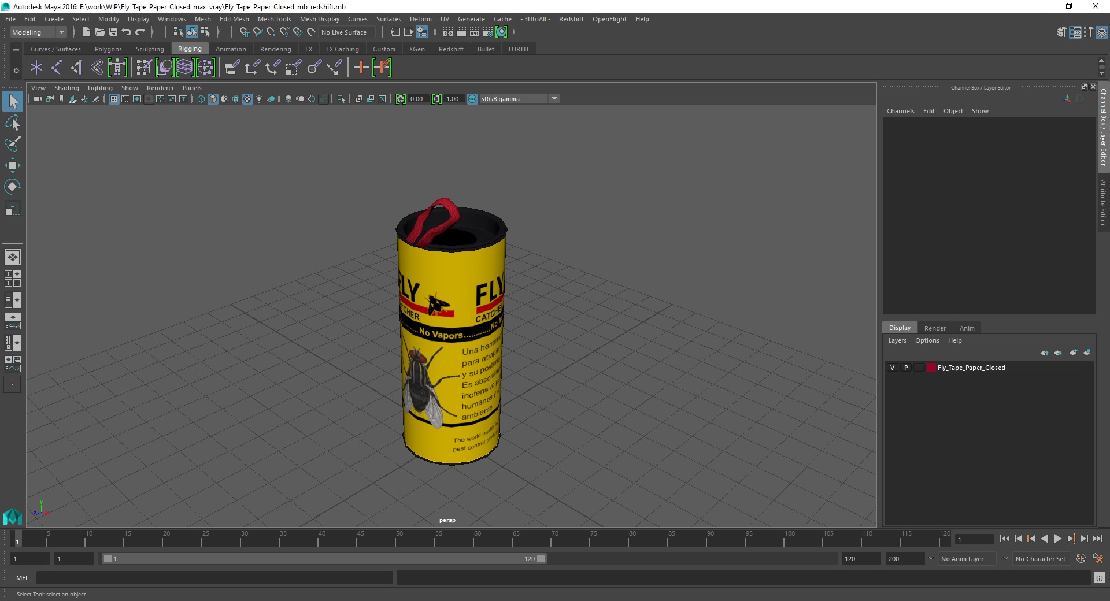
Task: Toggle playback P of Fly_Tape_Paper_Closed layer
Action: (906, 368)
